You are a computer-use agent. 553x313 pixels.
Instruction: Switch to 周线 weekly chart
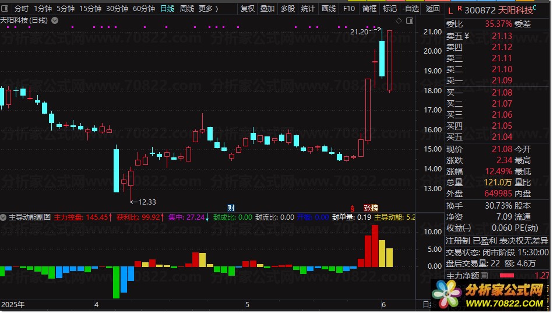coord(187,9)
